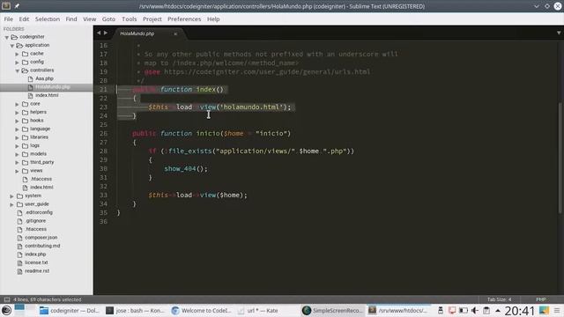The height and width of the screenshot is (317, 564).
Task: Click the volume icon in system tray
Action: (x=475, y=311)
